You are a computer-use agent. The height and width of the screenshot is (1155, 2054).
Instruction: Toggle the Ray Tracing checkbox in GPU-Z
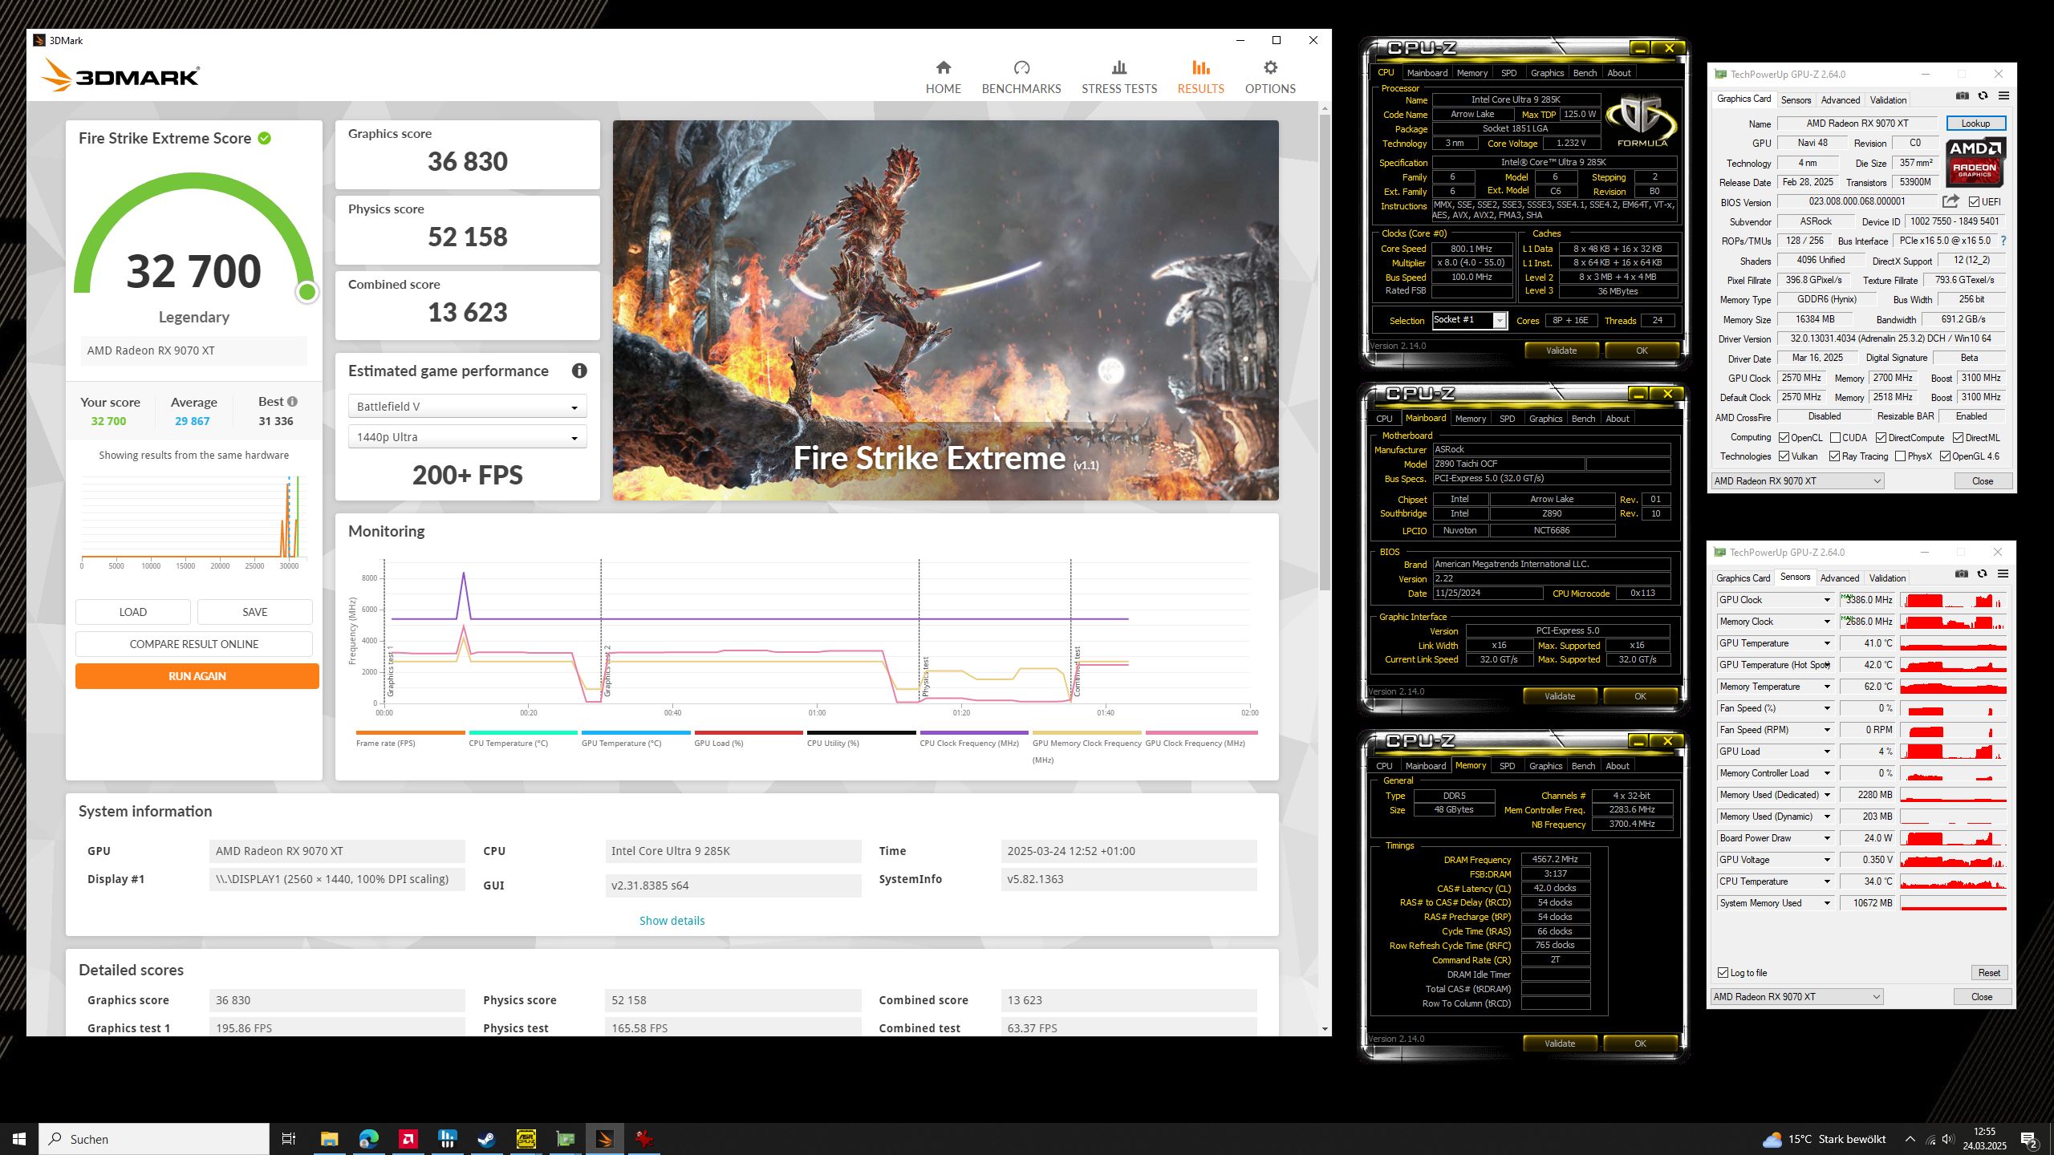click(x=1835, y=456)
